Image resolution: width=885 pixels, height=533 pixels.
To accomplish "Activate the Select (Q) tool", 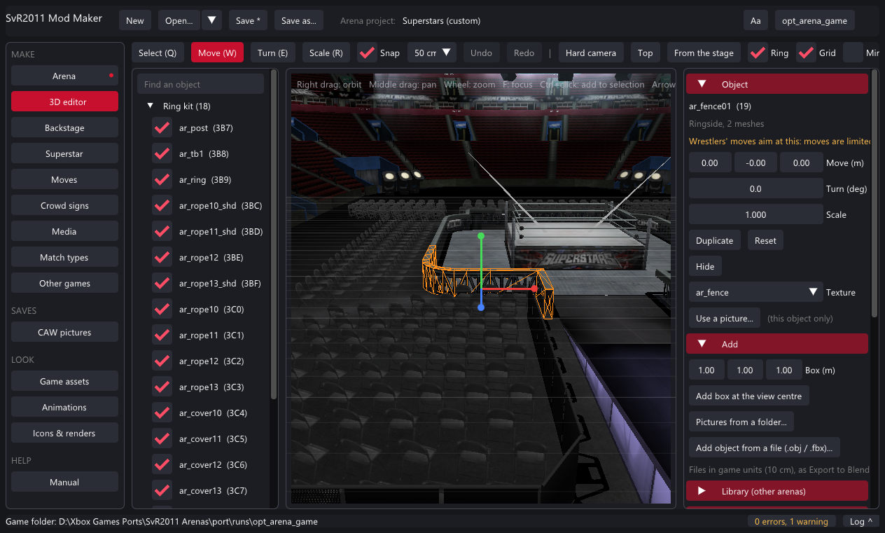I will click(158, 53).
